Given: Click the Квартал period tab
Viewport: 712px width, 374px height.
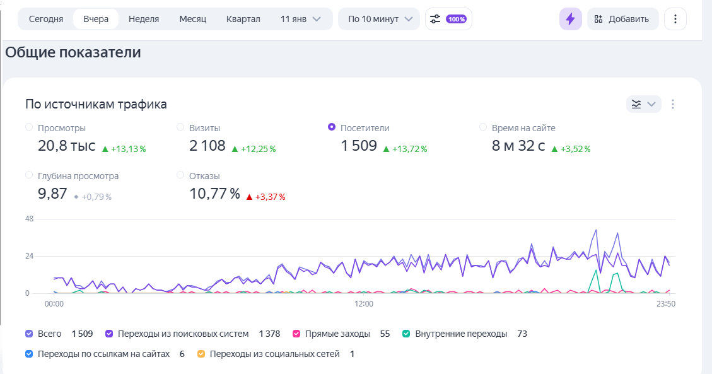Looking at the screenshot, I should pos(243,19).
